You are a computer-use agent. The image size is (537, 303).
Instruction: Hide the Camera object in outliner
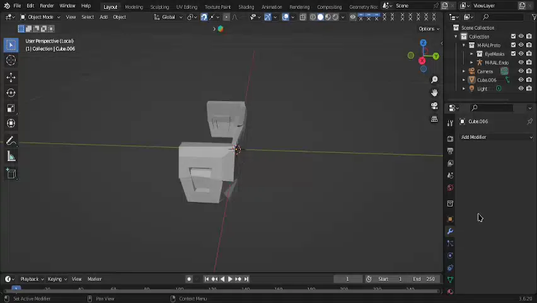(x=521, y=71)
